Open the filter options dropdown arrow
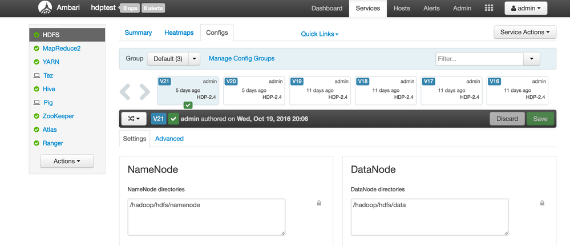This screenshot has width=570, height=246. (x=532, y=59)
